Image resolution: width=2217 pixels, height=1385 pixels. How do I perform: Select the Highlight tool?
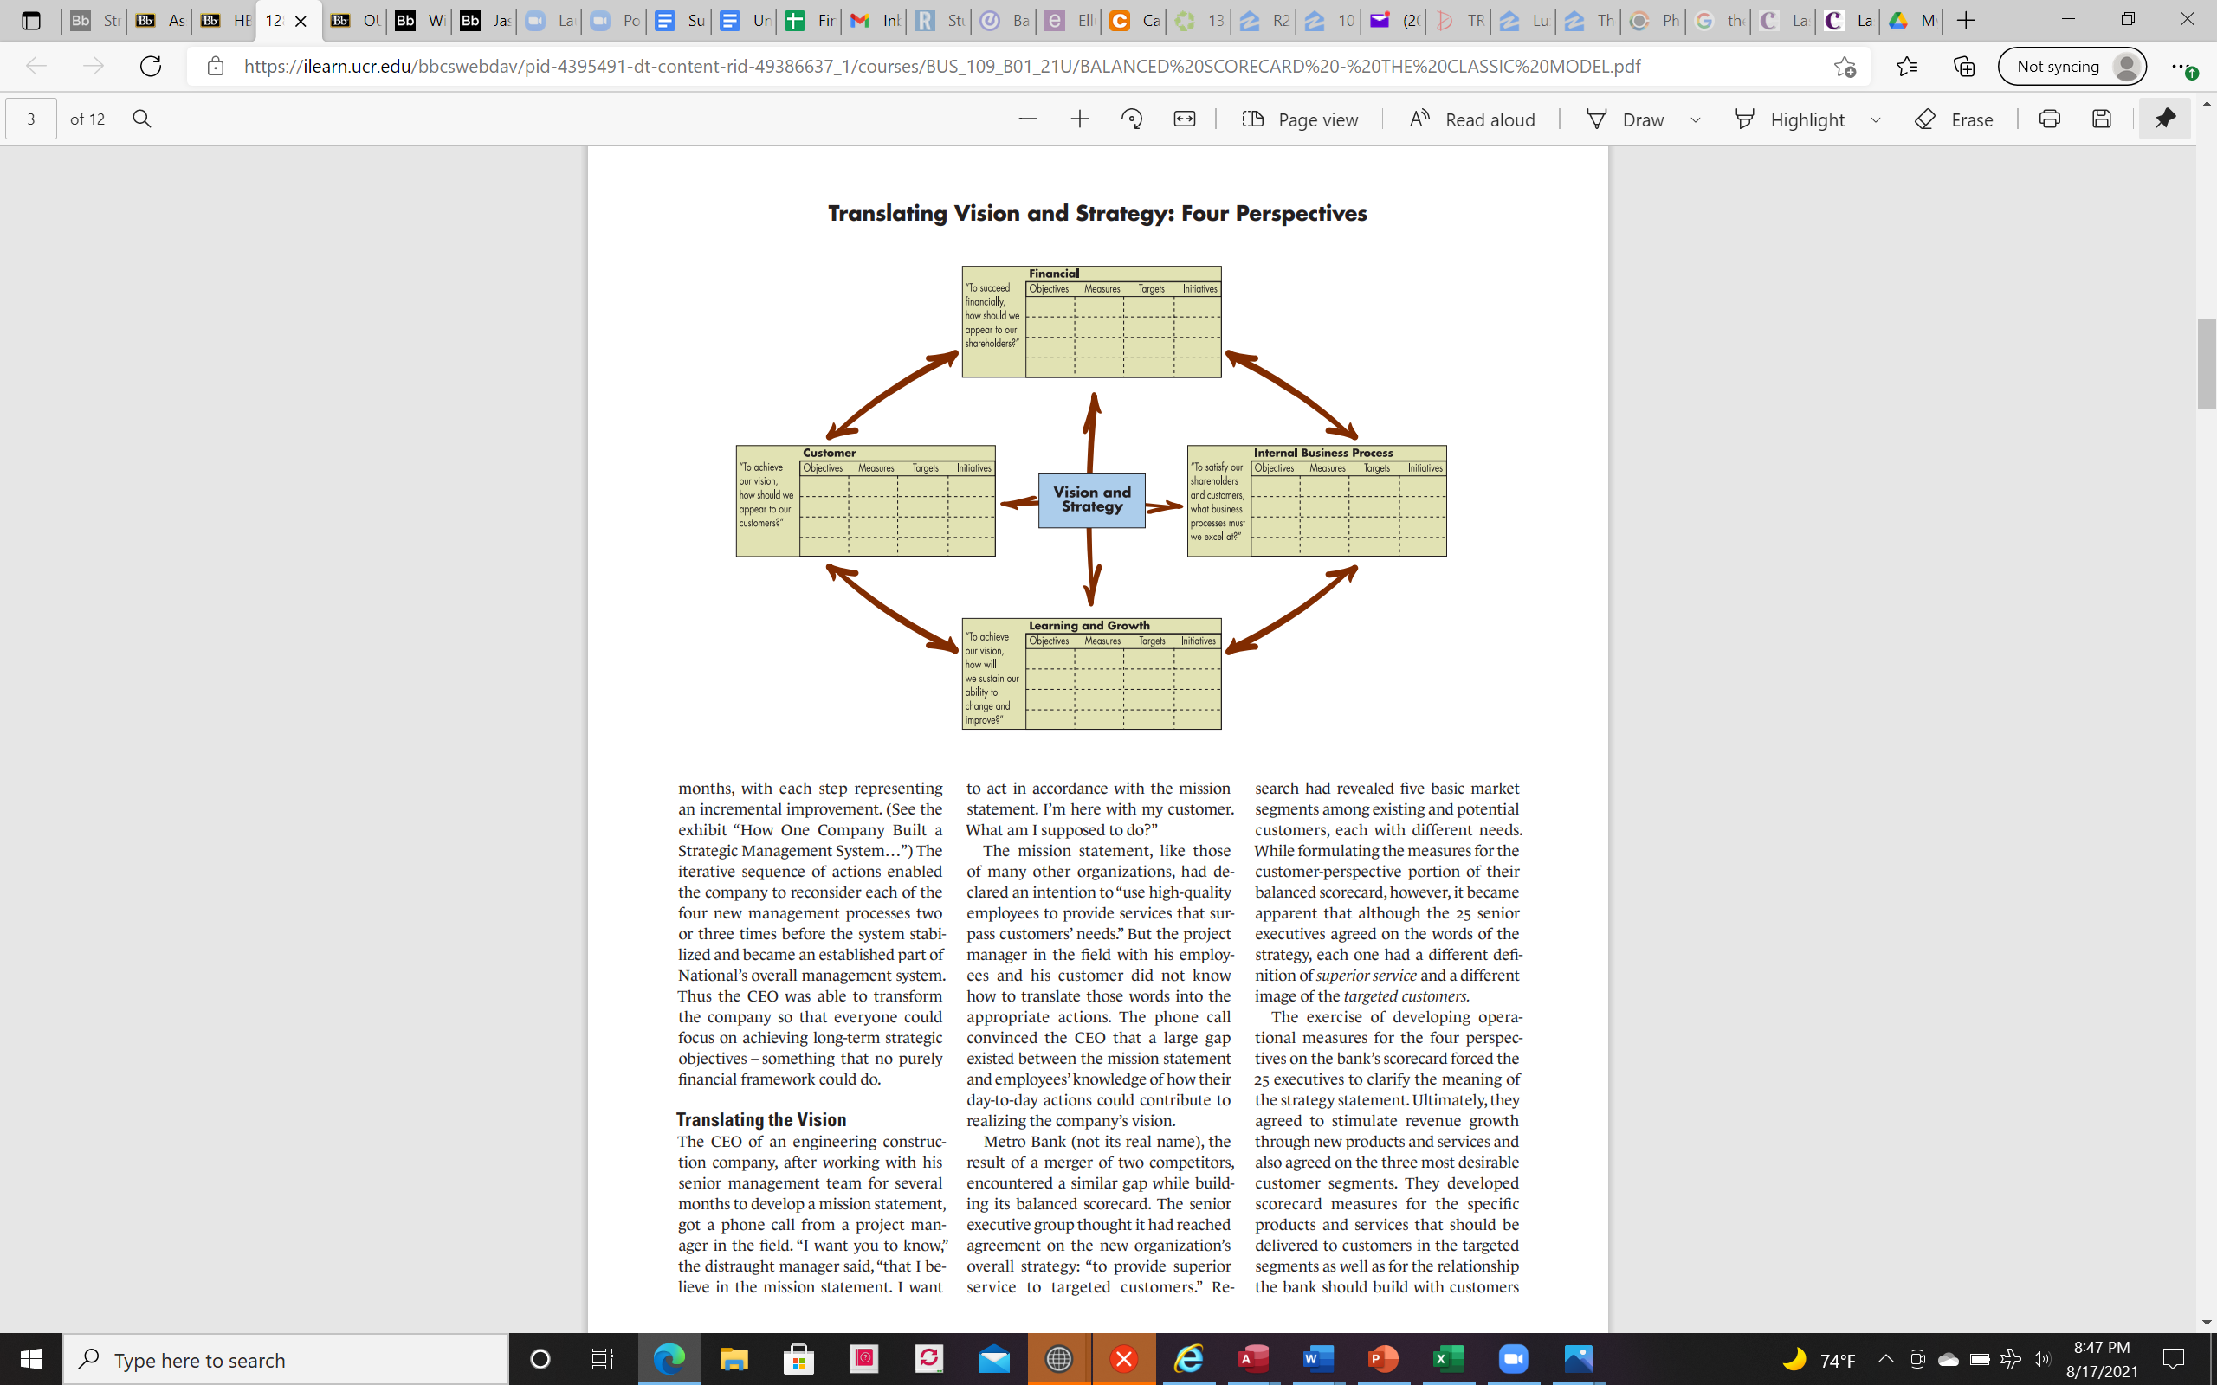pyautogui.click(x=1789, y=119)
